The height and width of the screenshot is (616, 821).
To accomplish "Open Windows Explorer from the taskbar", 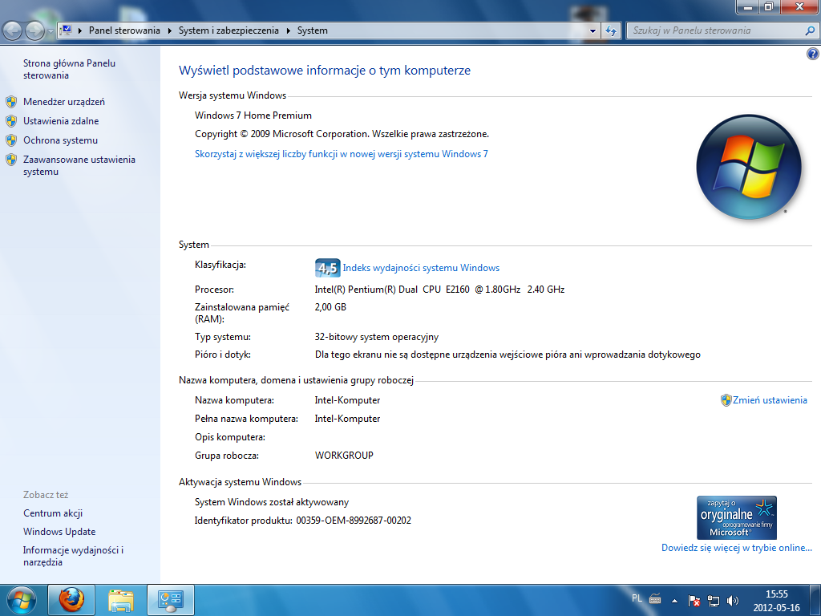I will pyautogui.click(x=121, y=600).
